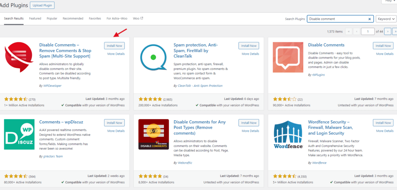Image resolution: width=397 pixels, height=190 pixels.
Task: Click the star rating of WPDeveloper plugin
Action: coord(16,99)
